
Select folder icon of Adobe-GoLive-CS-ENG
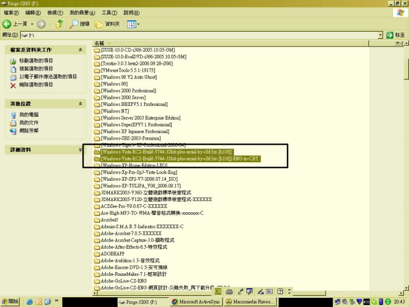pyautogui.click(x=97, y=281)
